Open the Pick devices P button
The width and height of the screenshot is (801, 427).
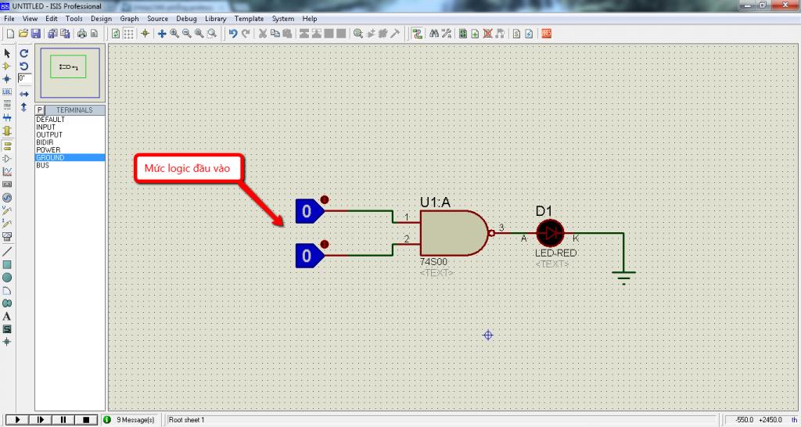pyautogui.click(x=40, y=109)
